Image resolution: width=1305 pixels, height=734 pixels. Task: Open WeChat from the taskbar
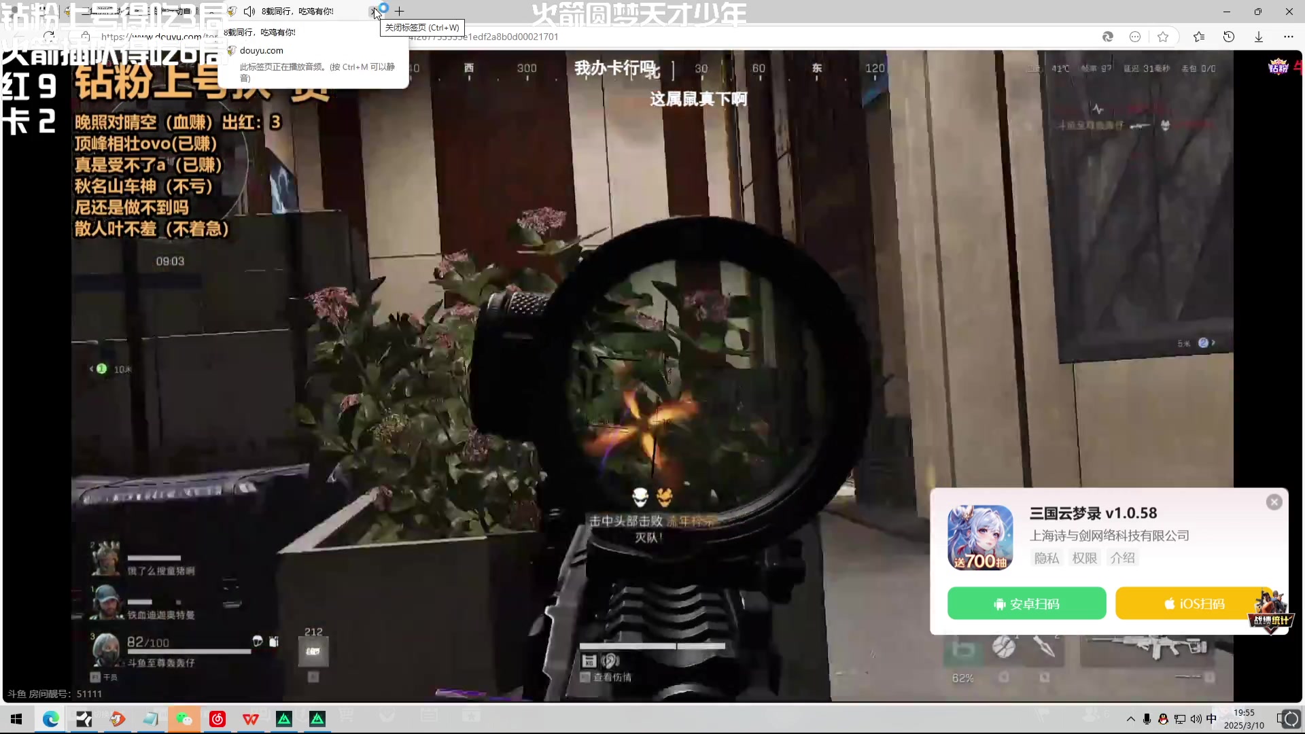pos(184,719)
